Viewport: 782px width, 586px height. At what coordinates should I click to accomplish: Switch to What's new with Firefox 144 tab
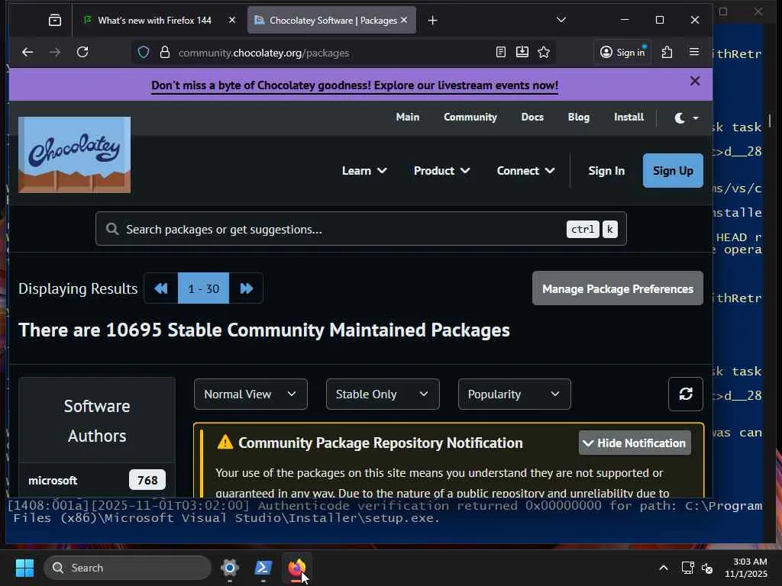(x=154, y=21)
